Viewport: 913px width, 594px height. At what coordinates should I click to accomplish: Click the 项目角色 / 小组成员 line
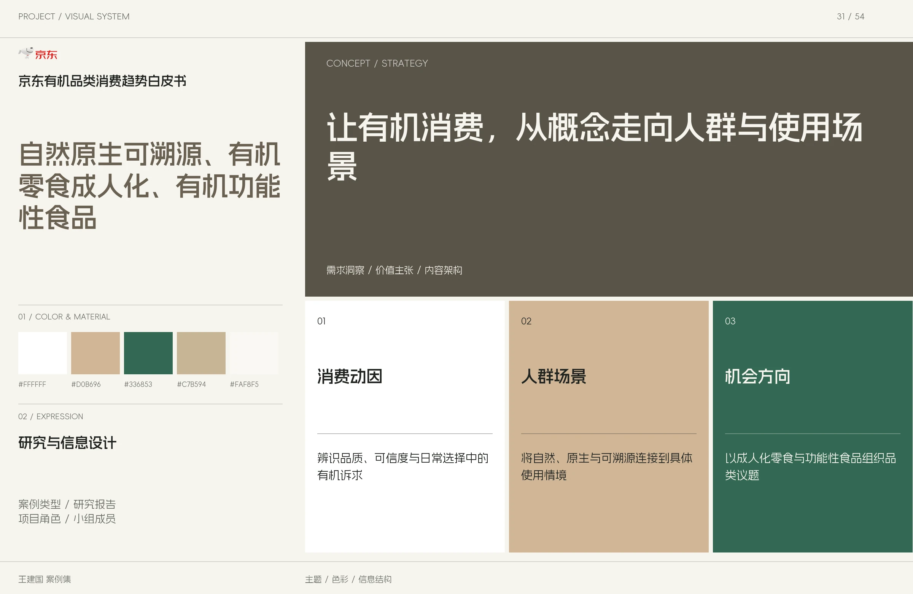[67, 519]
